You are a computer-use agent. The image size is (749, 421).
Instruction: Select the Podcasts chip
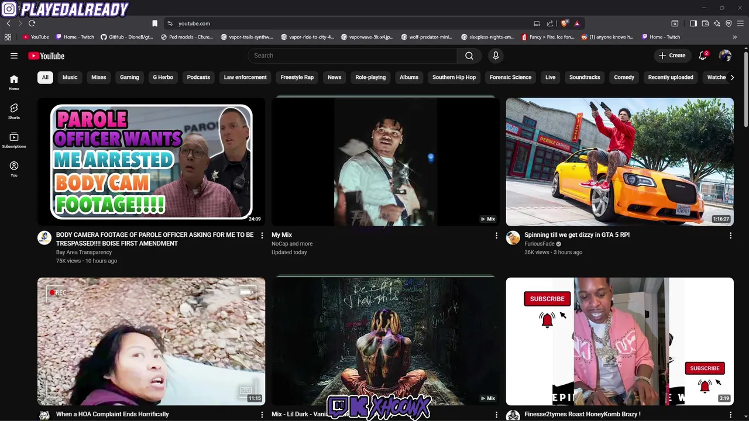point(198,77)
